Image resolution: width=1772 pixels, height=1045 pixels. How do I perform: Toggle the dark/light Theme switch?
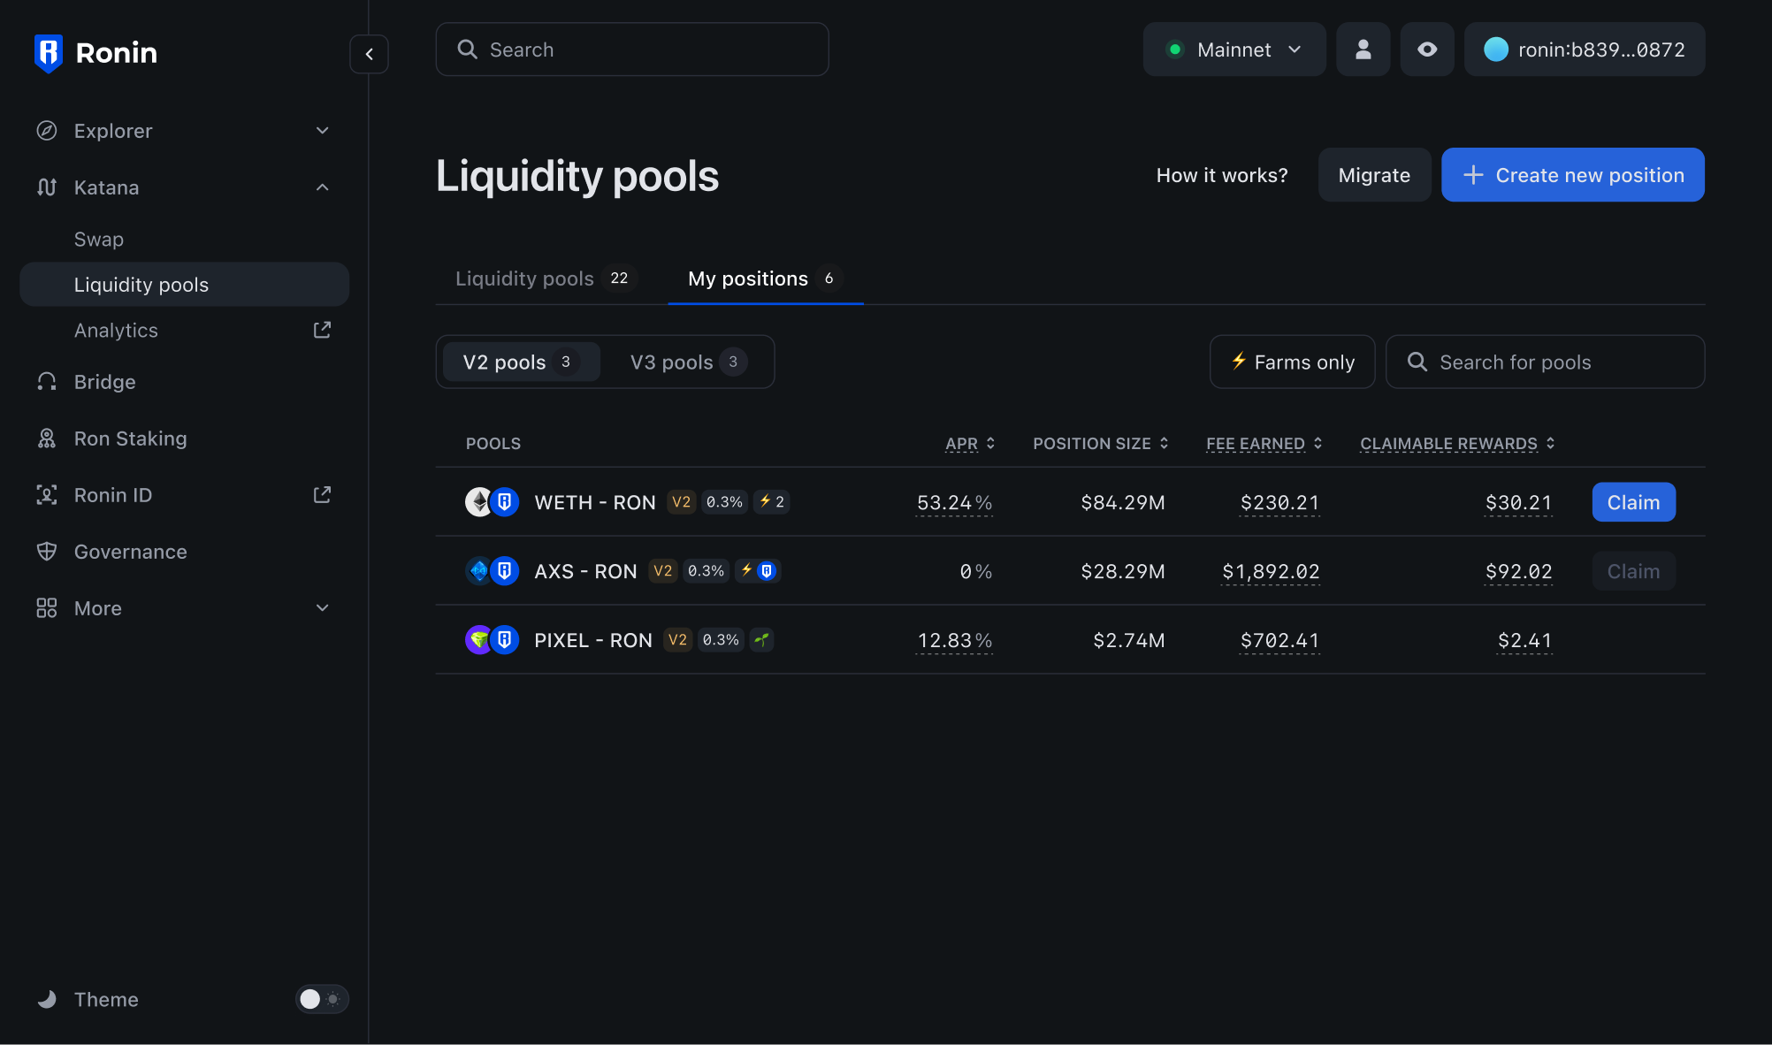point(322,999)
